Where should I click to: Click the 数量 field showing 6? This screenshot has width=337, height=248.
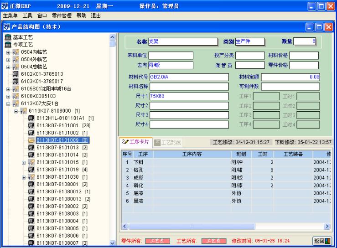click(305, 41)
